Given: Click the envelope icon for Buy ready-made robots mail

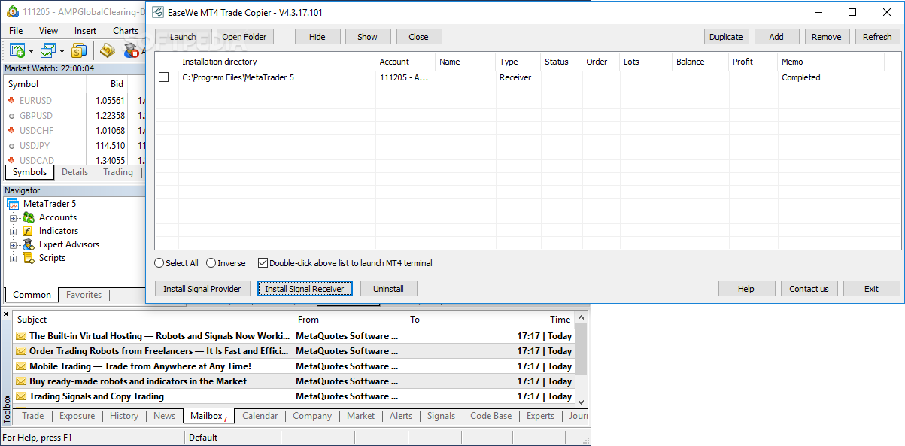Looking at the screenshot, I should (21, 381).
